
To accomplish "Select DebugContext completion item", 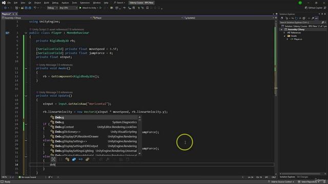I will (94, 127).
